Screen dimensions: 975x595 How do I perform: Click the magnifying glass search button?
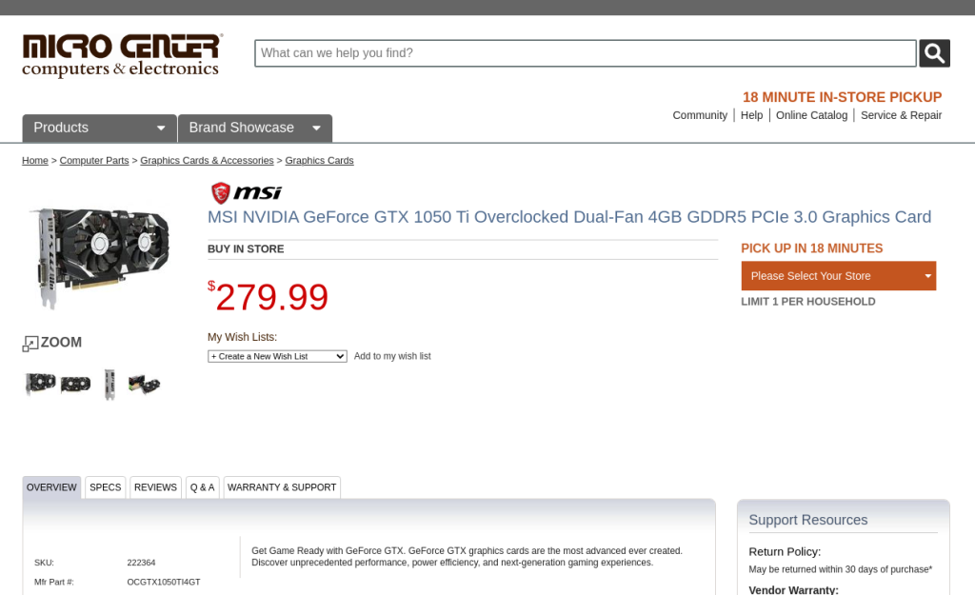[934, 53]
